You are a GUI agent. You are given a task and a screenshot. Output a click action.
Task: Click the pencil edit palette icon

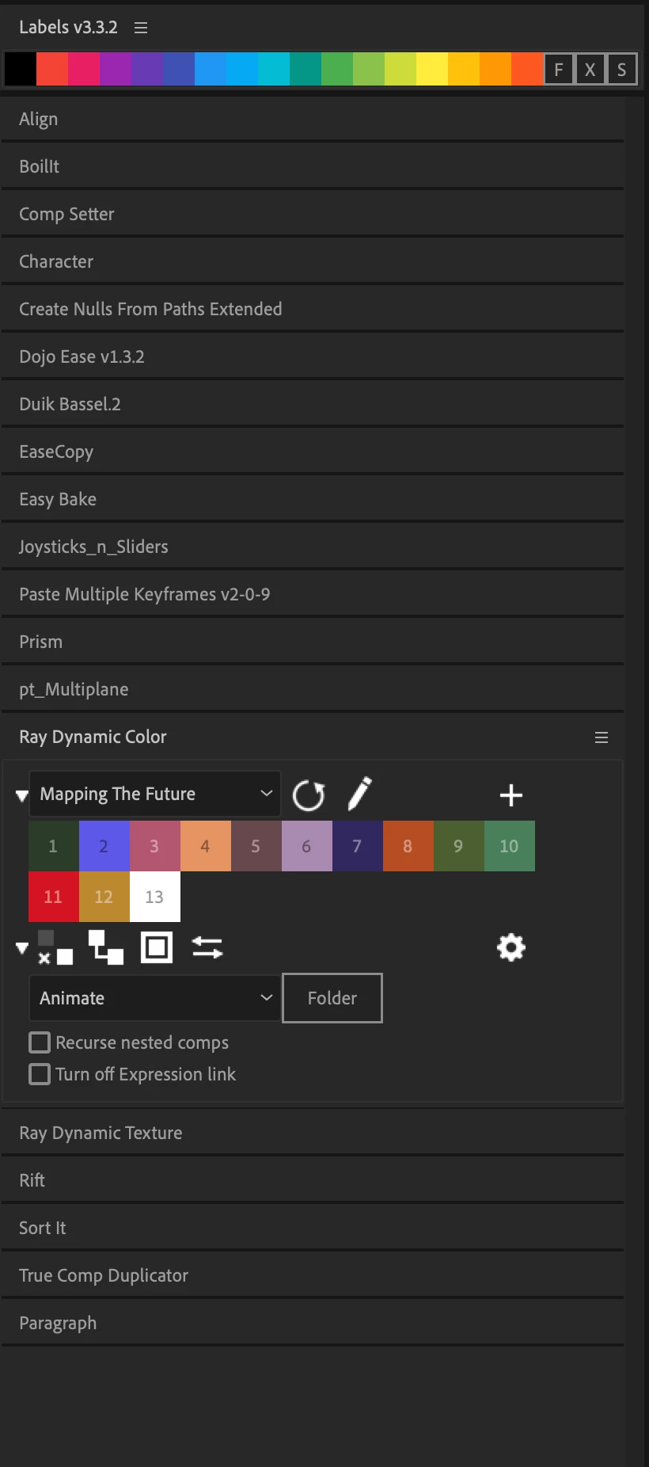click(x=359, y=794)
